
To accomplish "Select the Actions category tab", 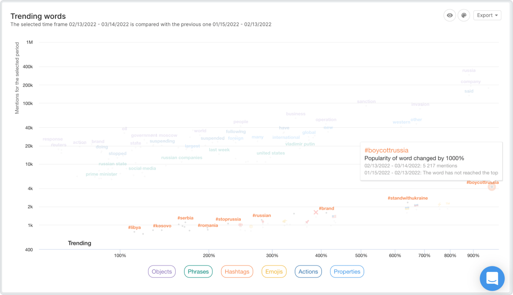I will click(x=308, y=271).
